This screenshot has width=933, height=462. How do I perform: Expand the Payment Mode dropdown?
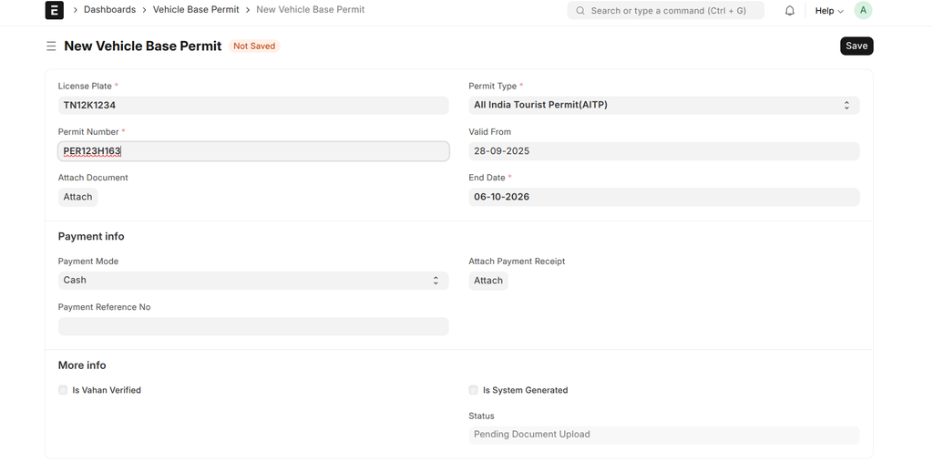(x=252, y=281)
